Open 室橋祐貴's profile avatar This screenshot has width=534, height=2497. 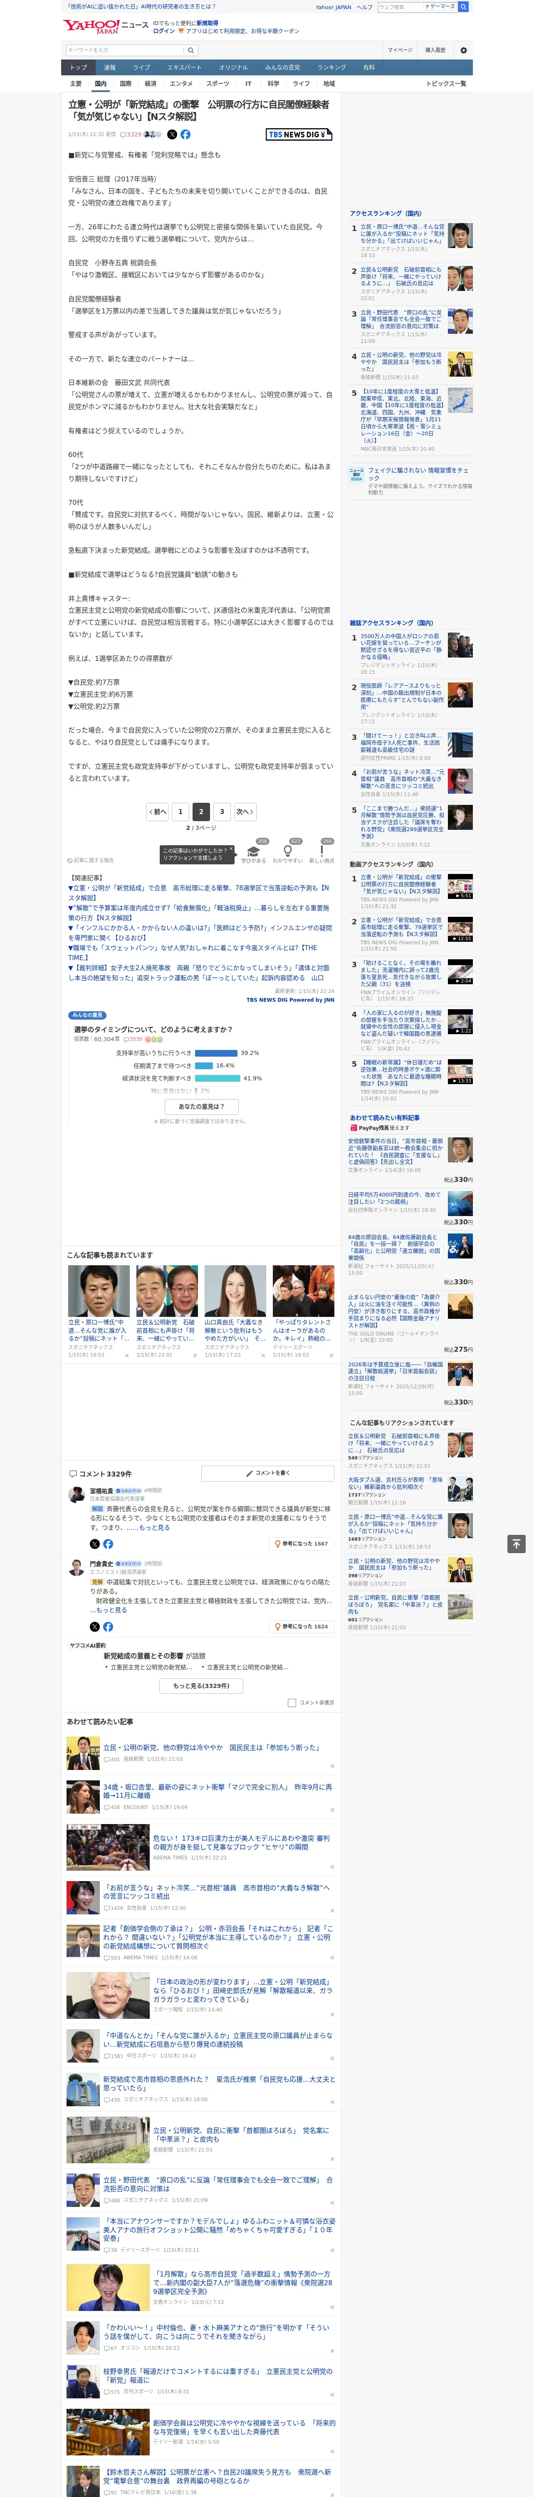(x=76, y=1495)
